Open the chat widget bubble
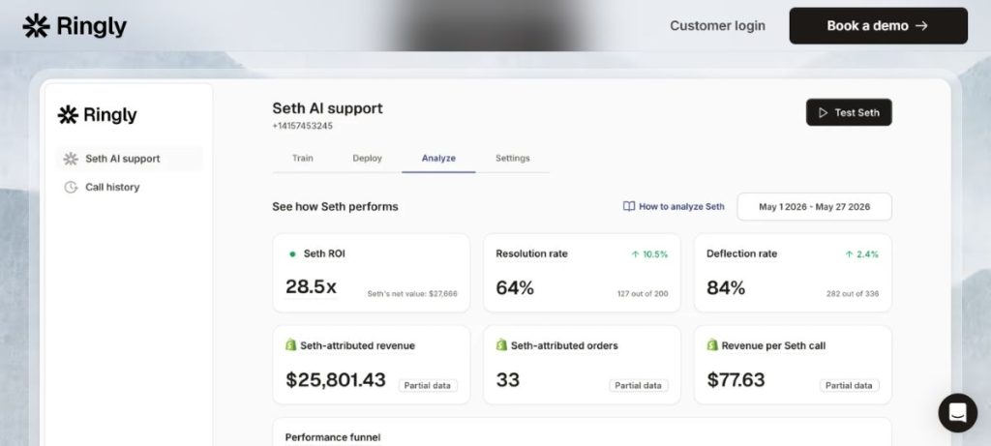Image resolution: width=991 pixels, height=446 pixels. tap(957, 413)
